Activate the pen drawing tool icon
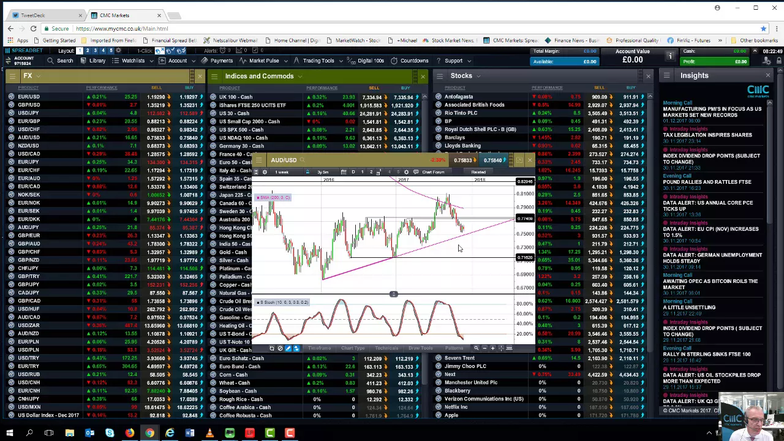The height and width of the screenshot is (441, 784). [x=288, y=348]
